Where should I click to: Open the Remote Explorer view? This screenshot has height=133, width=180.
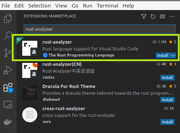point(8,105)
